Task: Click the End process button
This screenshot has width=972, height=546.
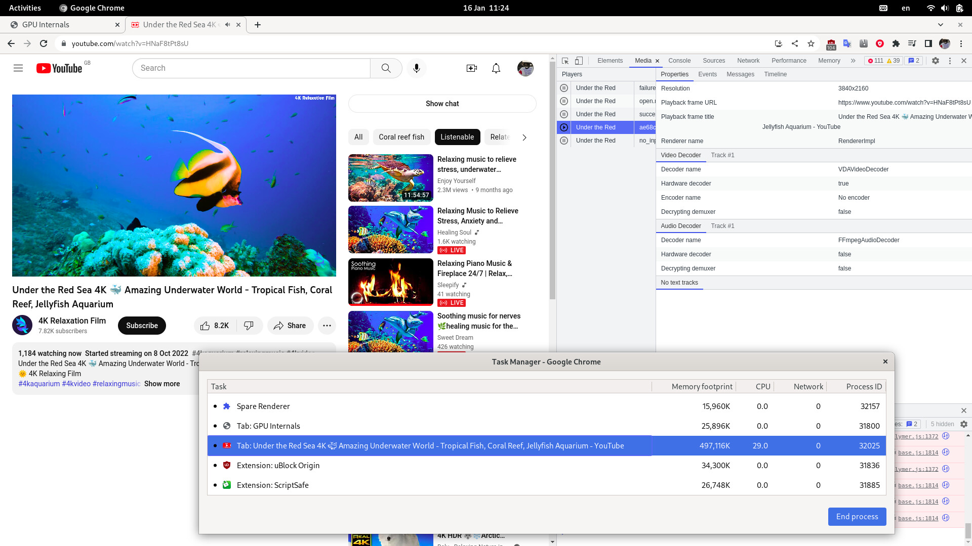Action: [857, 516]
